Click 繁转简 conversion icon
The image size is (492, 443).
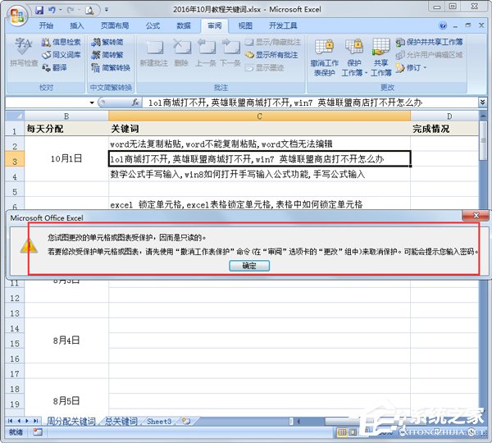tap(107, 42)
